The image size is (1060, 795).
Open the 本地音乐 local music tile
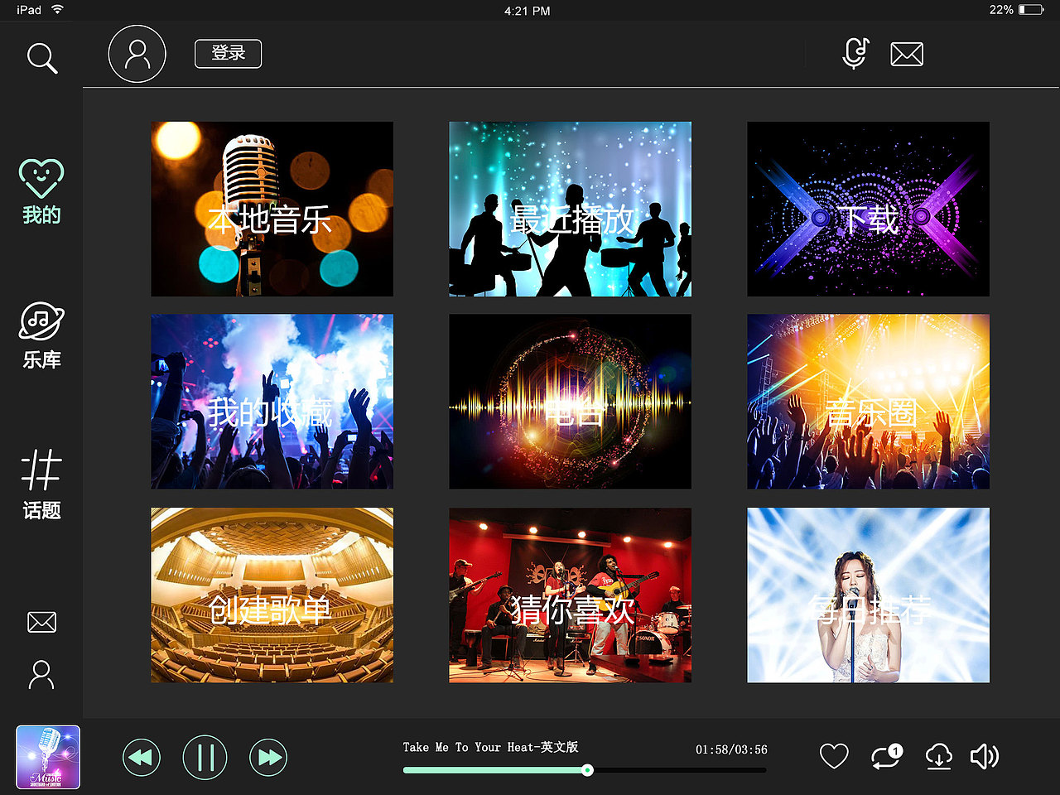pos(272,209)
